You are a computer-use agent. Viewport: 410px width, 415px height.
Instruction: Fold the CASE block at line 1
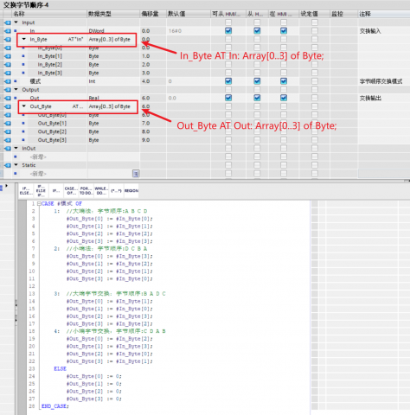[x=39, y=204]
